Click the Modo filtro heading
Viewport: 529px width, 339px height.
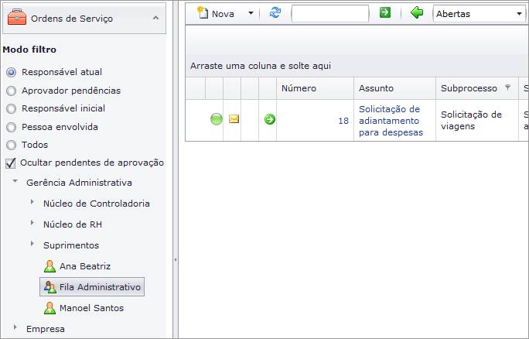[29, 50]
